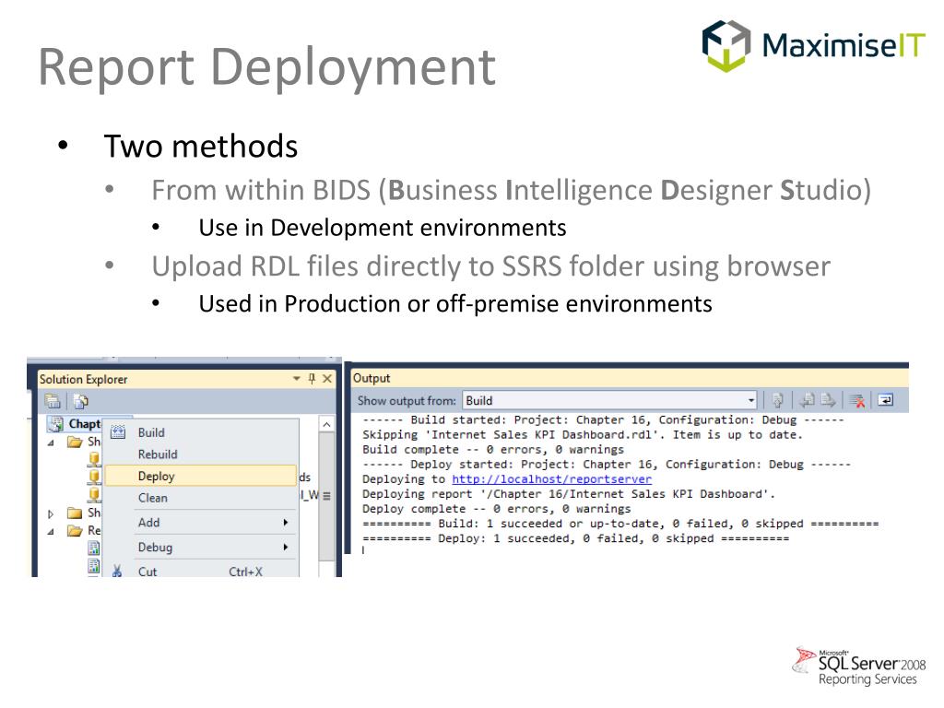944x708 pixels.
Task: Click the 'Upload RDL files directly' bullet
Action: tap(490, 266)
